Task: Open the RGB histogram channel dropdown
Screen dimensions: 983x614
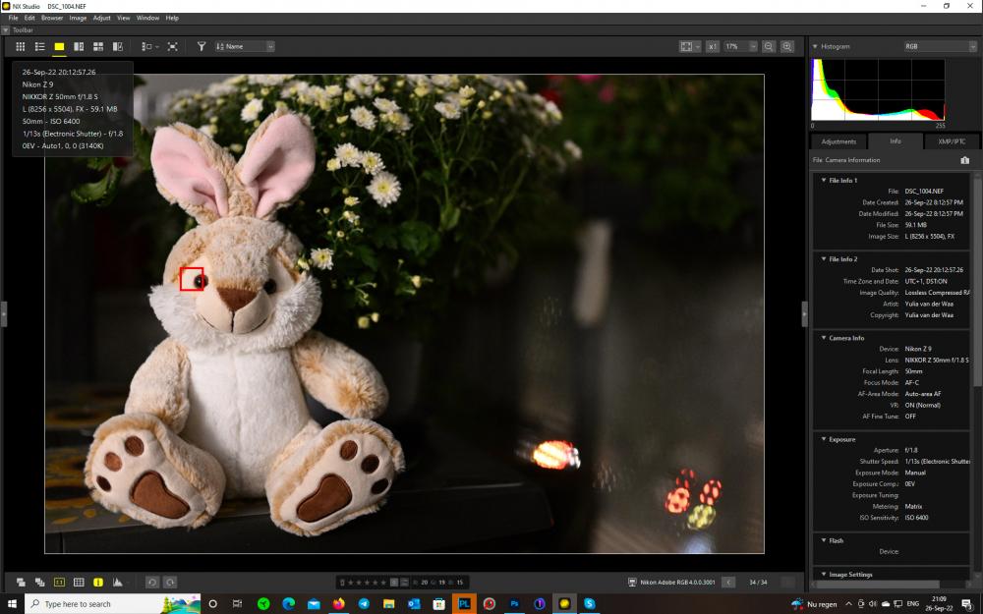Action: click(x=941, y=46)
